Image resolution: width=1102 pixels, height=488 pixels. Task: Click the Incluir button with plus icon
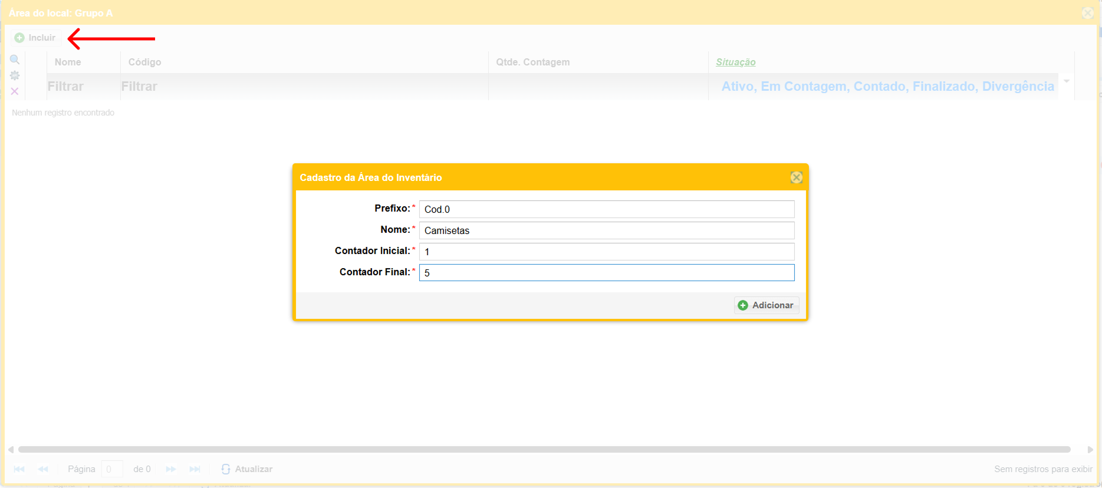pos(35,38)
